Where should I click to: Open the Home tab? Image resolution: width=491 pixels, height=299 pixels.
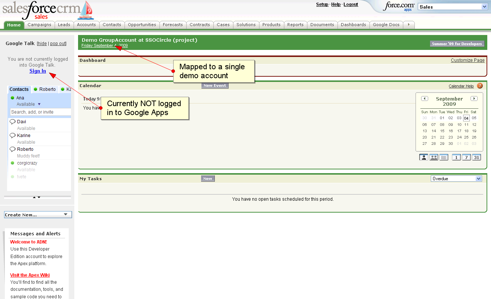[14, 25]
